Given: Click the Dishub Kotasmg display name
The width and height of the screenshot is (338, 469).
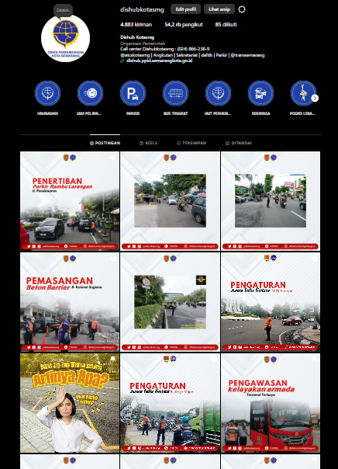Looking at the screenshot, I should 137,37.
